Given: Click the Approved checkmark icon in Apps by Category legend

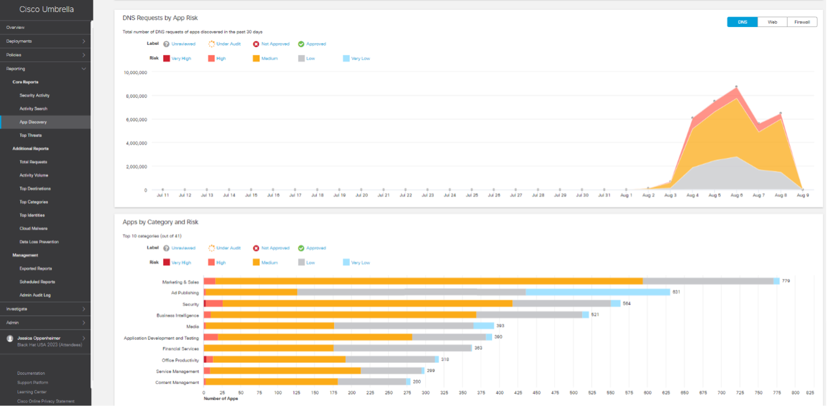Looking at the screenshot, I should coord(301,248).
